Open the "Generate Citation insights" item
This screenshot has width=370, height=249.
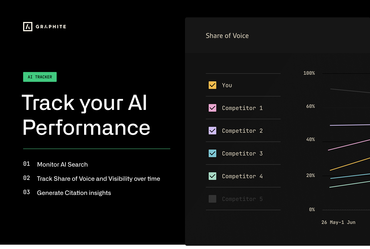coord(74,193)
